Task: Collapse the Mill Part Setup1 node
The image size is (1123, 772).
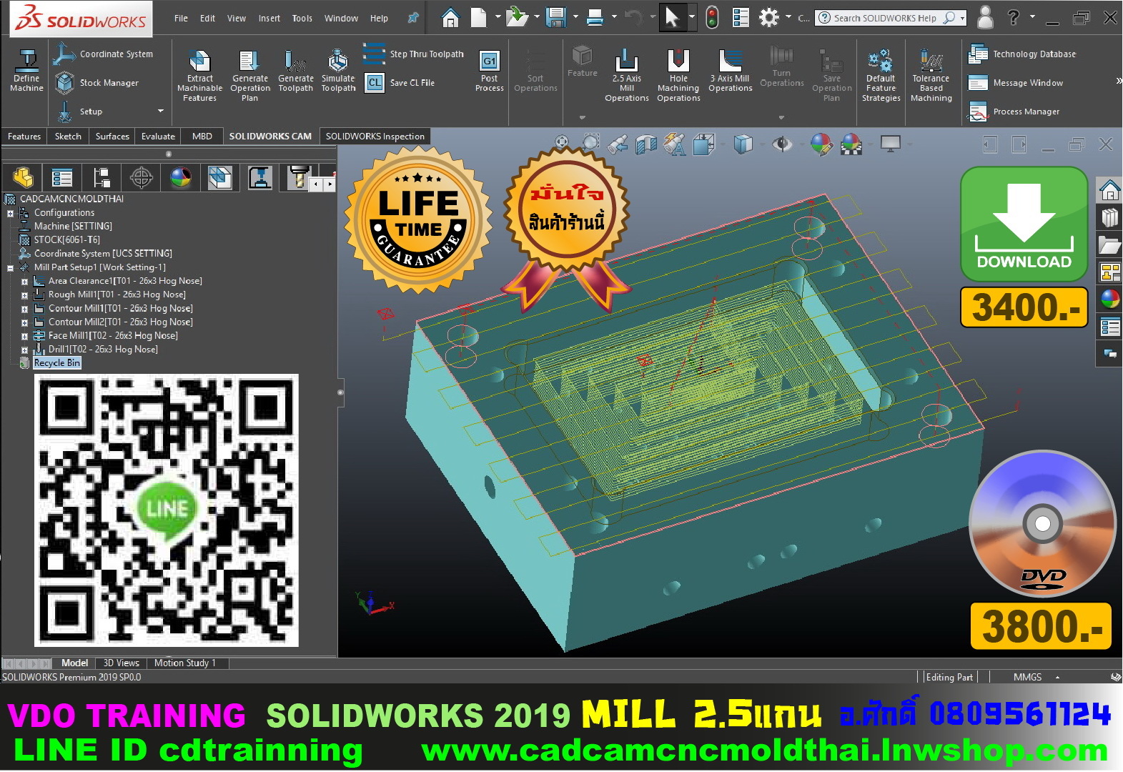Action: (x=10, y=268)
